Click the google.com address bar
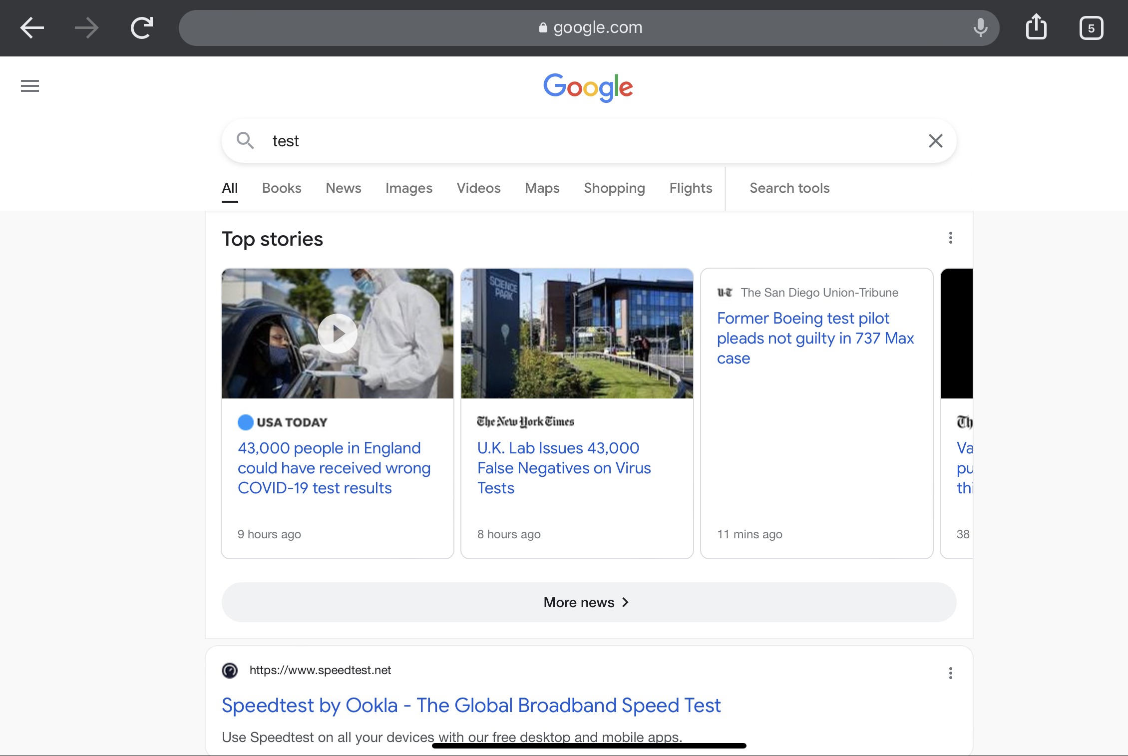 tap(589, 28)
